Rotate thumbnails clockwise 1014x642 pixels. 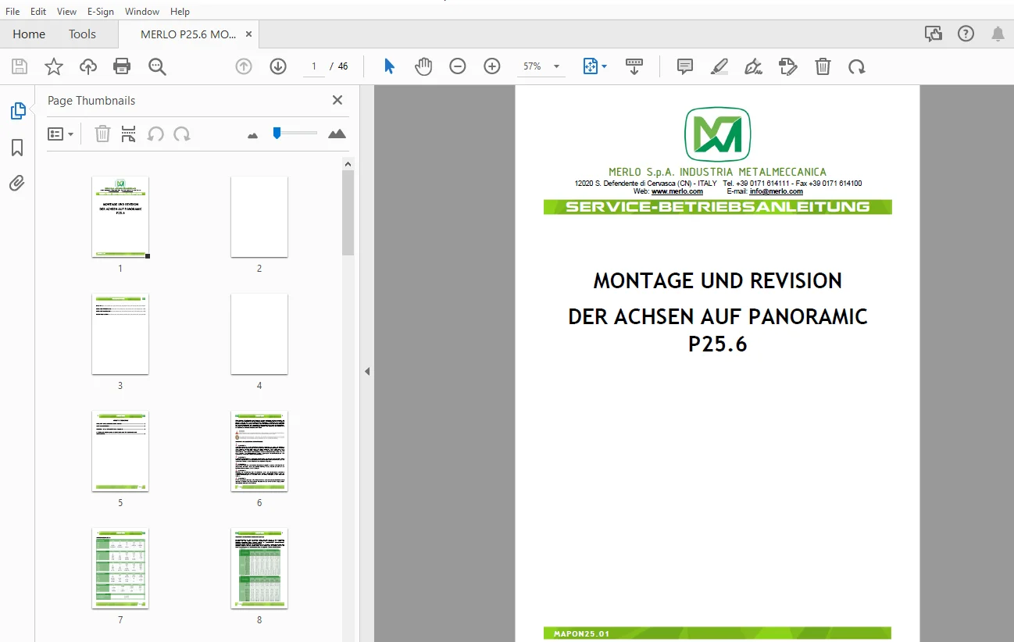[182, 134]
